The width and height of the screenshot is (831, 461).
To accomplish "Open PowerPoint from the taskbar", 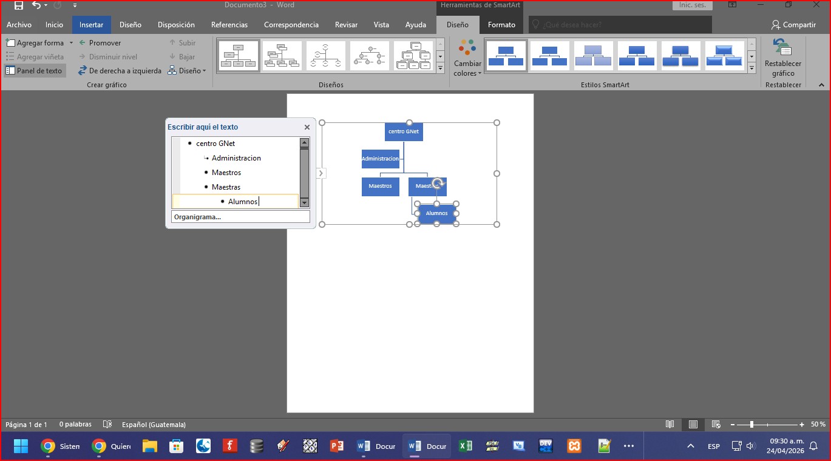I will coord(337,446).
